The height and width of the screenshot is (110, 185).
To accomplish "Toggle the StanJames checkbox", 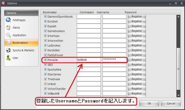I will click(x=45, y=74).
